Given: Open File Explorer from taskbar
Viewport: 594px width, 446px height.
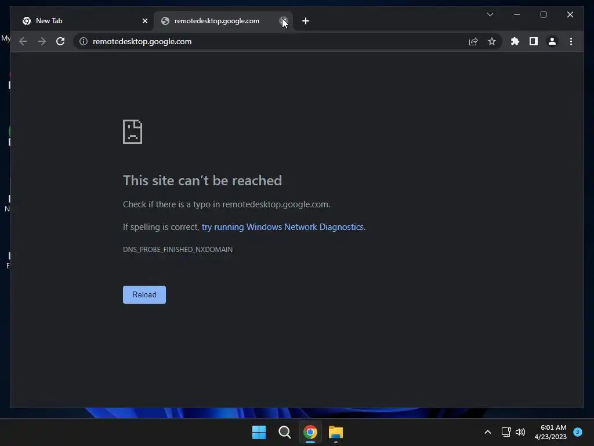Looking at the screenshot, I should click(336, 432).
